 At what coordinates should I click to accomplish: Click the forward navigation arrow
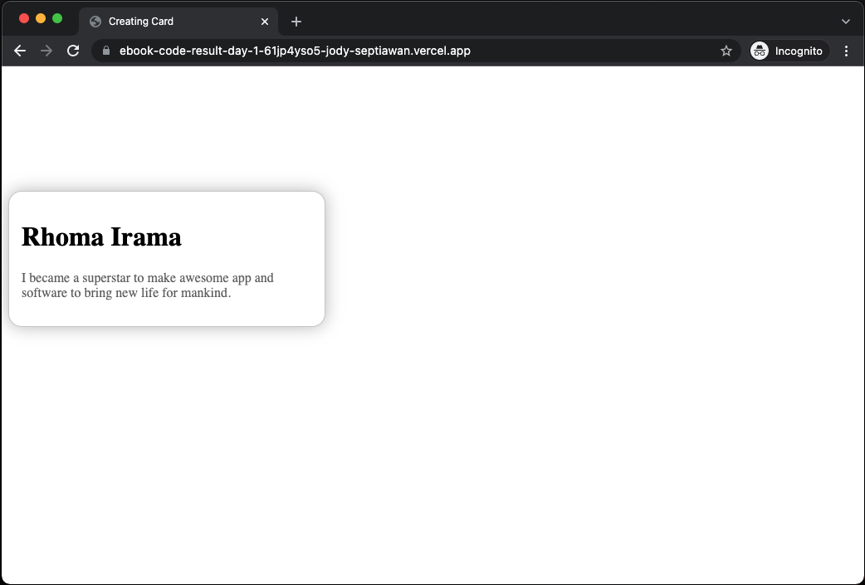point(46,51)
